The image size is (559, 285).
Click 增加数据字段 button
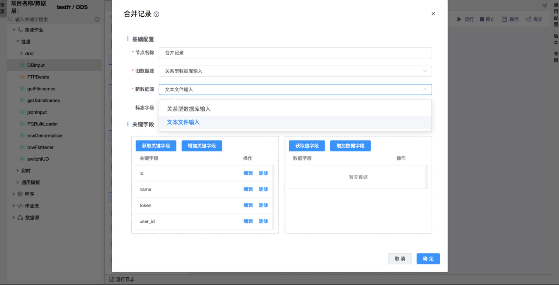[x=350, y=146]
